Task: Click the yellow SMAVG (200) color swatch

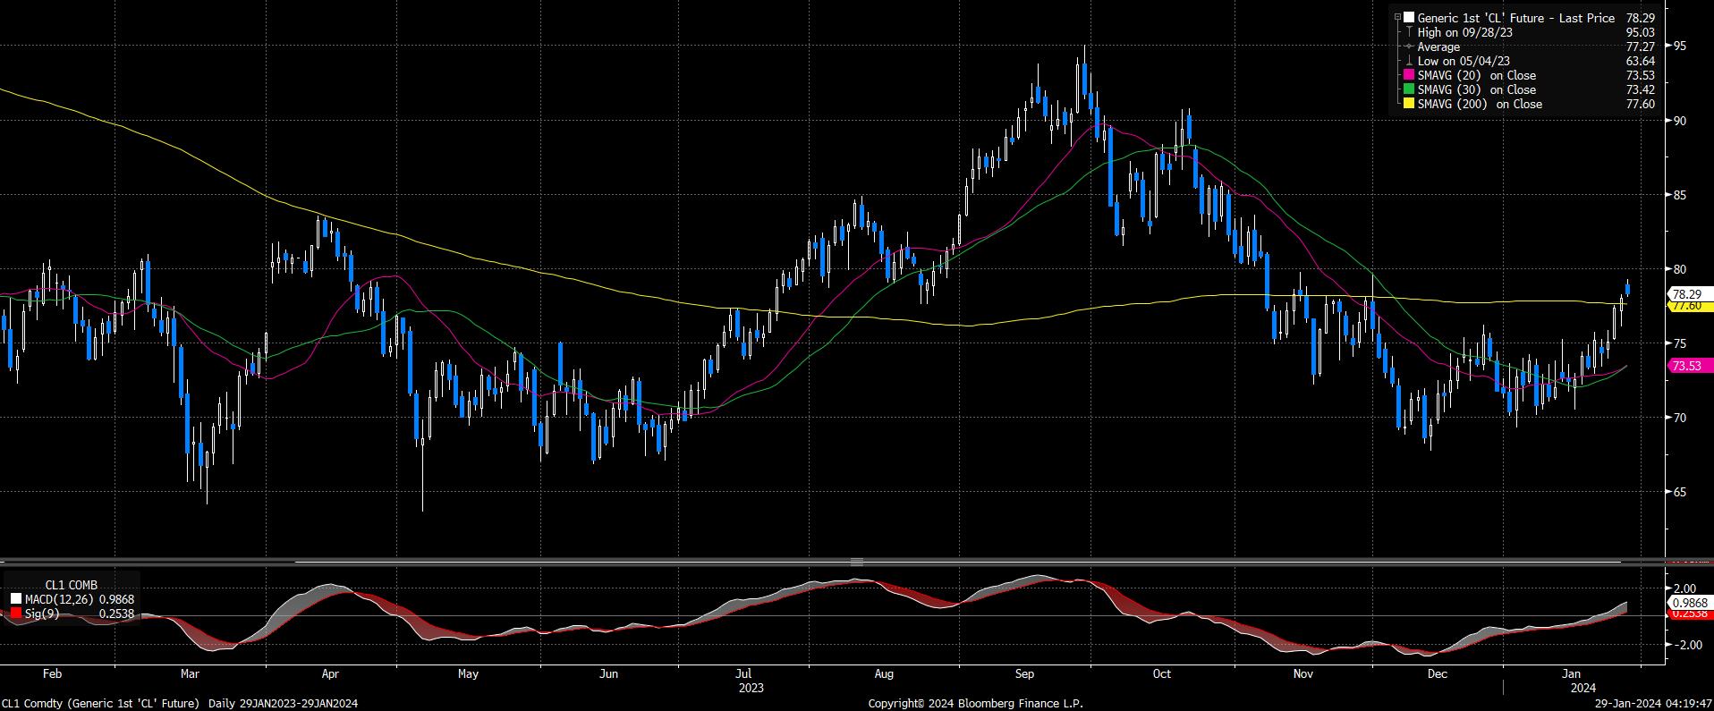Action: click(x=1409, y=104)
